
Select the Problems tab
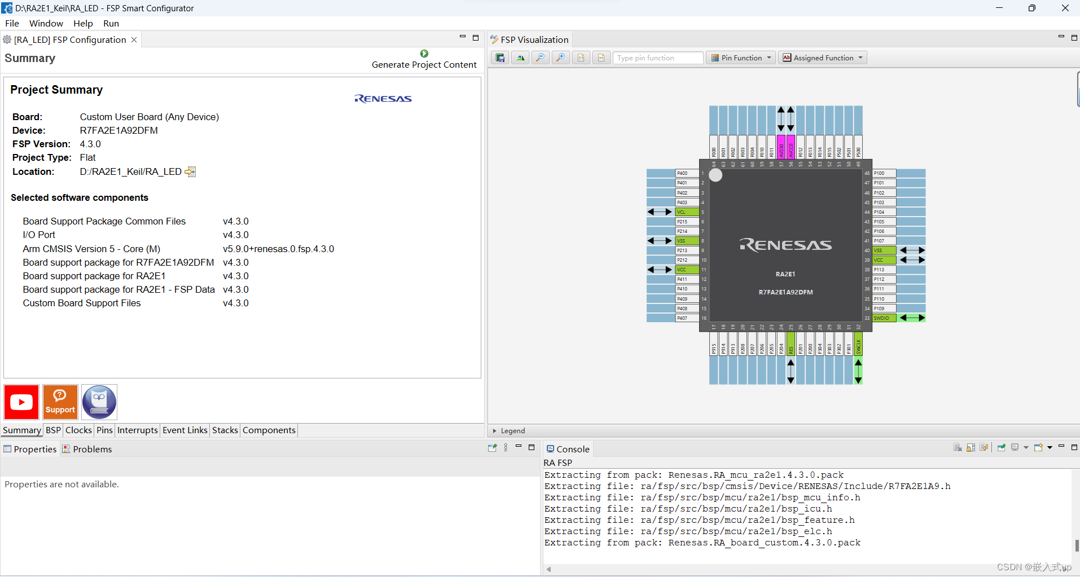pos(87,449)
